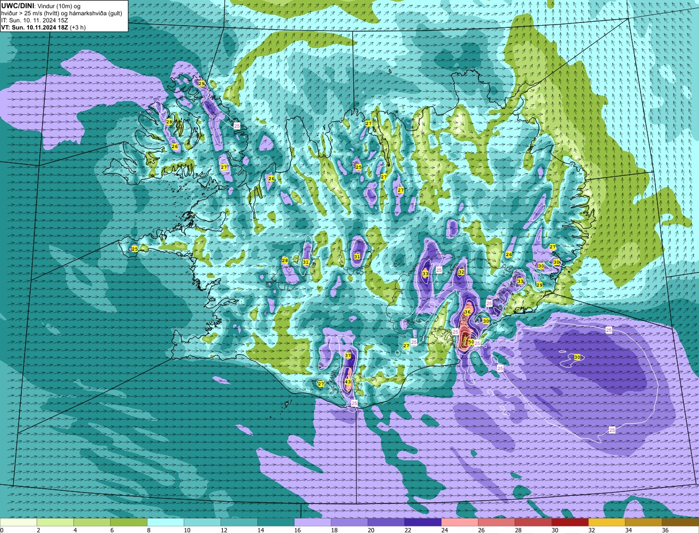Select the '8' tick label on the color scale

pyautogui.click(x=149, y=530)
